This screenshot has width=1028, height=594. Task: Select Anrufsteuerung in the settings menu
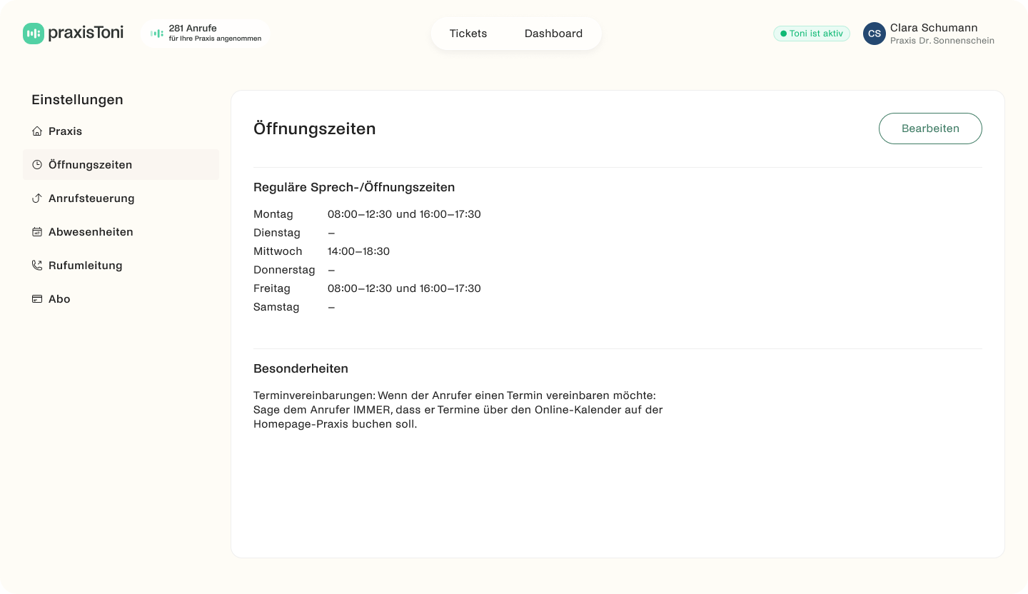(x=91, y=198)
